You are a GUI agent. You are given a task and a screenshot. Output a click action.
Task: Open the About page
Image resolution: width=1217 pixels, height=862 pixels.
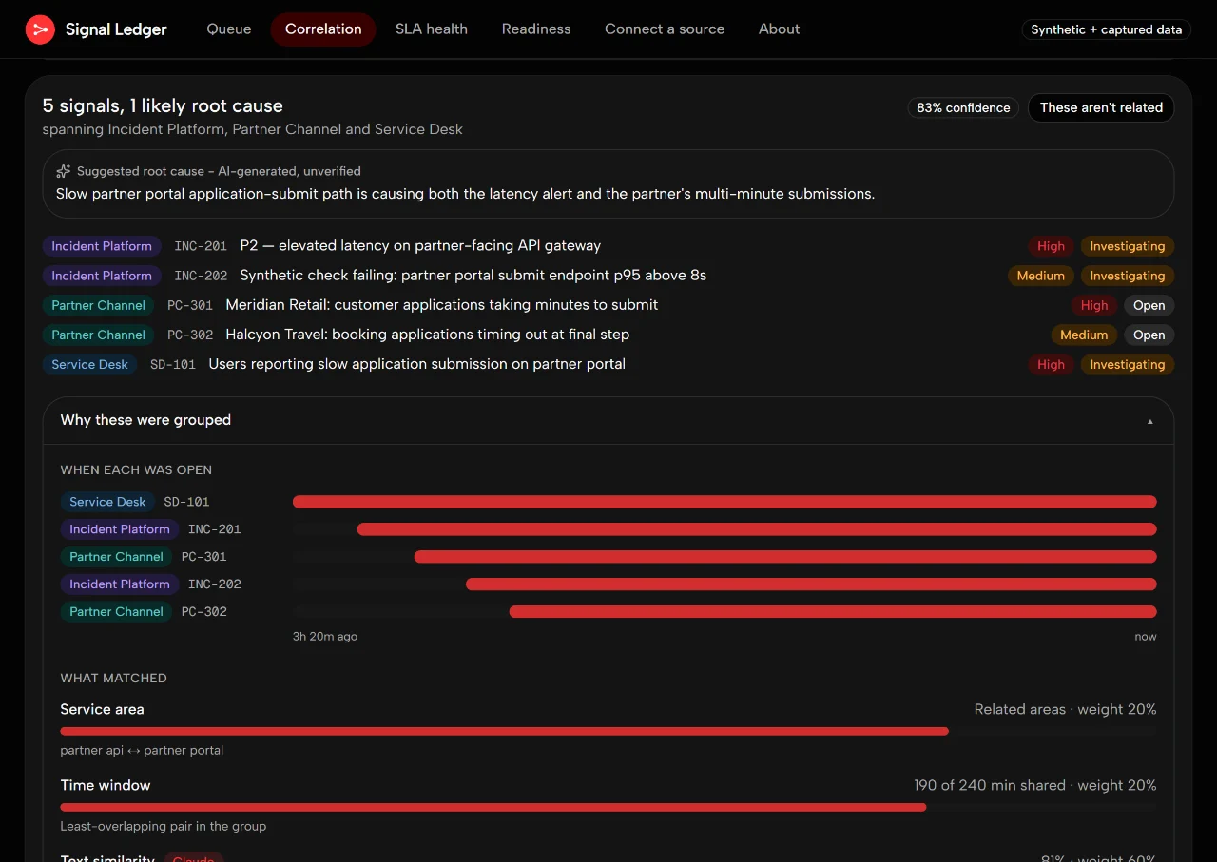tap(779, 29)
